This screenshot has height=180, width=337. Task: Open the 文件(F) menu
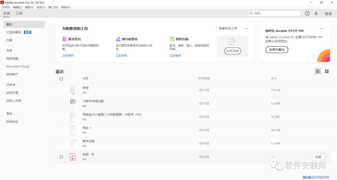click(6, 7)
